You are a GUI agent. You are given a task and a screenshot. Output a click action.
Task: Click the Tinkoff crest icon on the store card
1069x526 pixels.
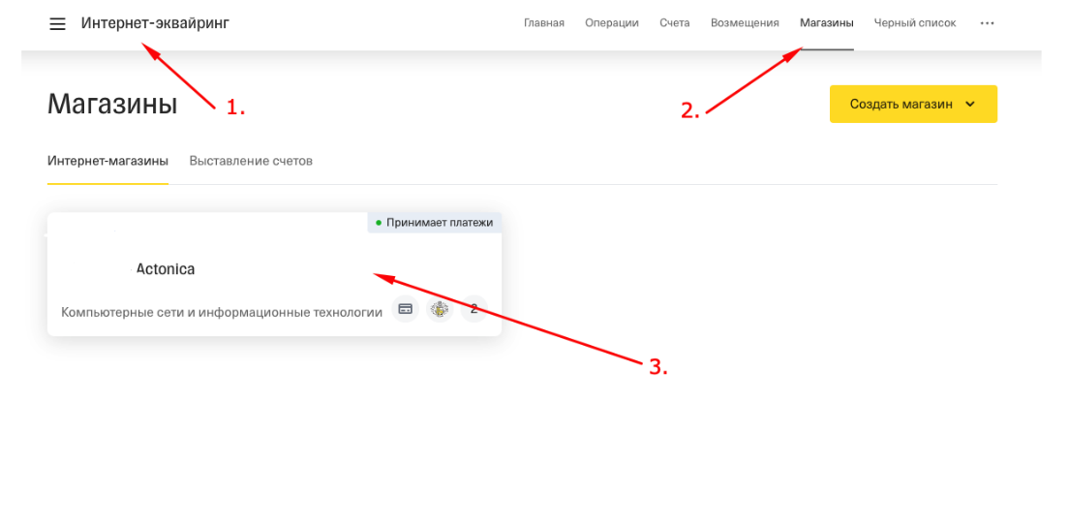(440, 310)
